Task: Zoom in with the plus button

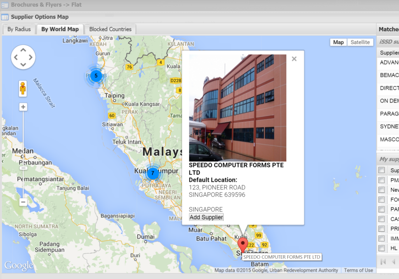Action: pyautogui.click(x=23, y=107)
